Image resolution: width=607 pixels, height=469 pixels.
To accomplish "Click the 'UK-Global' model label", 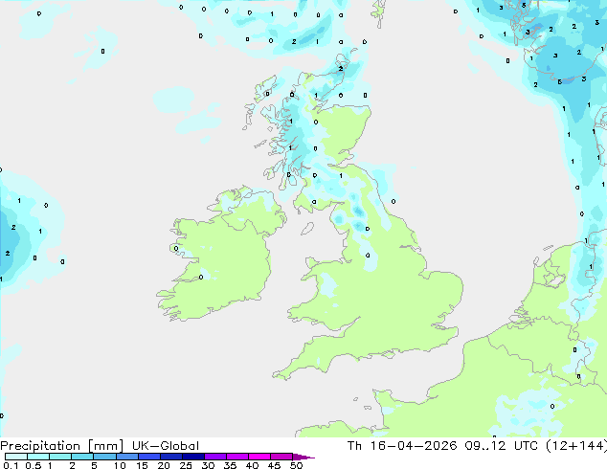I will tap(166, 446).
